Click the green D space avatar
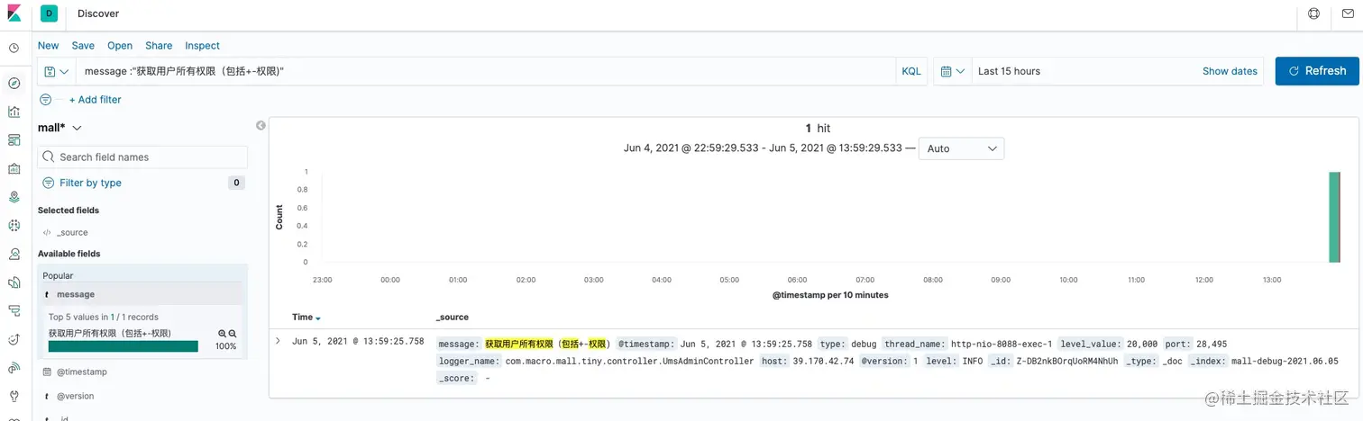1363x421 pixels. (50, 13)
